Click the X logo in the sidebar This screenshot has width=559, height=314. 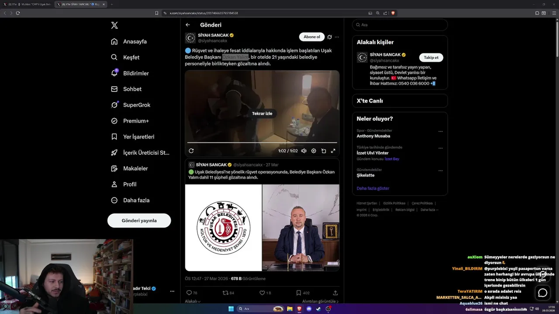pyautogui.click(x=114, y=25)
